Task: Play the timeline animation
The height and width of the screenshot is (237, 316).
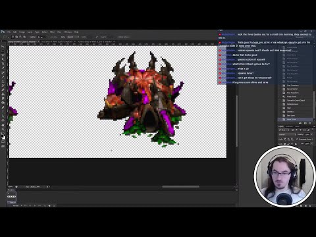Action: [35, 205]
